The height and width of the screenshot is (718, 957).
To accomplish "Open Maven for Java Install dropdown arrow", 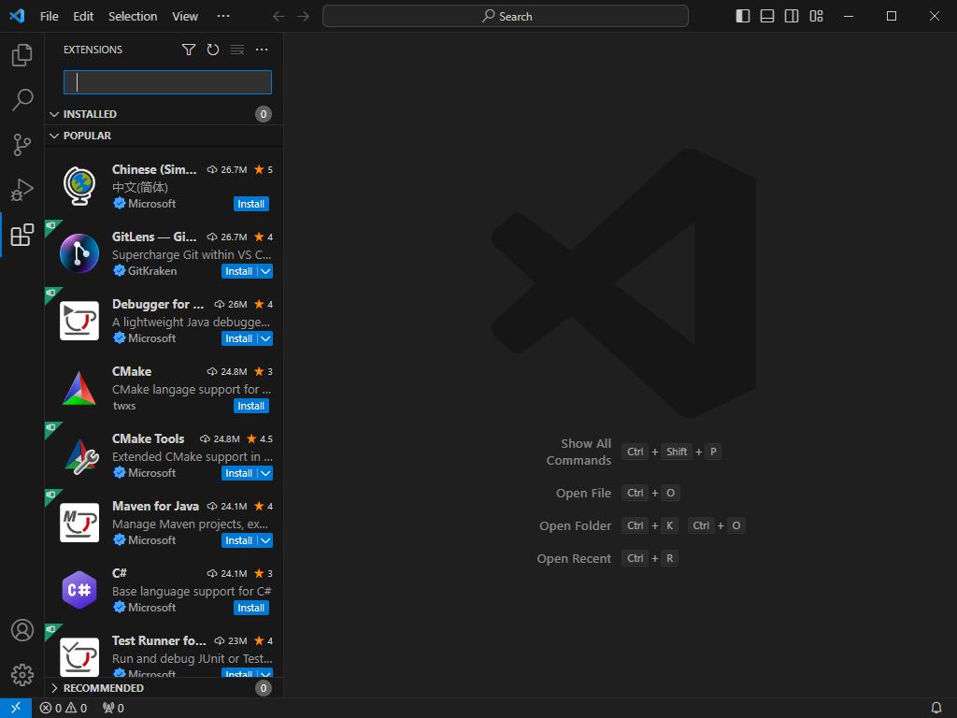I will point(265,540).
